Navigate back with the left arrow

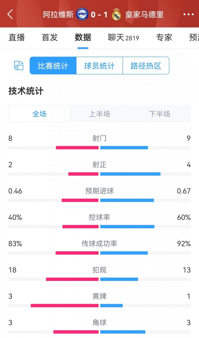pos(10,15)
